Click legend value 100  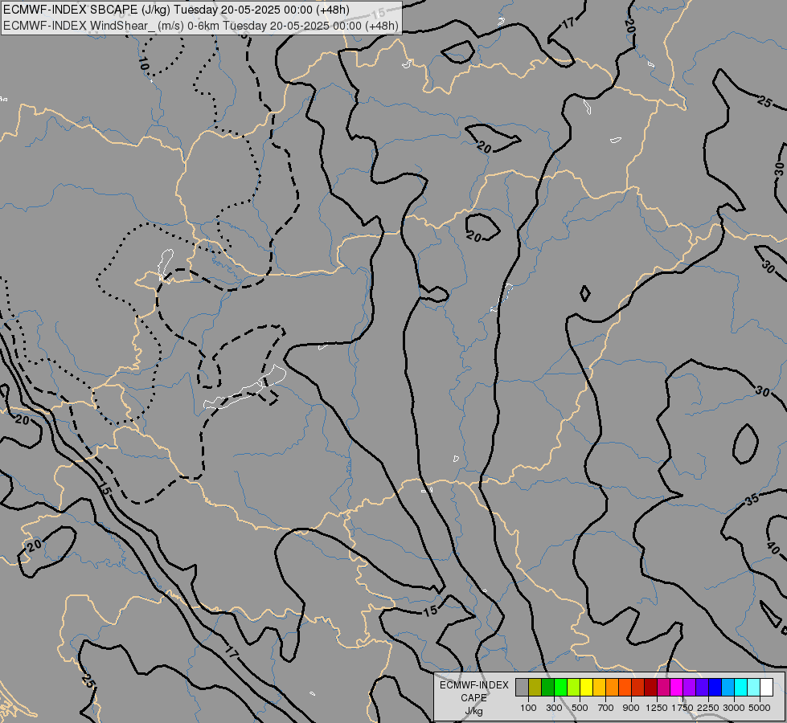coord(528,708)
